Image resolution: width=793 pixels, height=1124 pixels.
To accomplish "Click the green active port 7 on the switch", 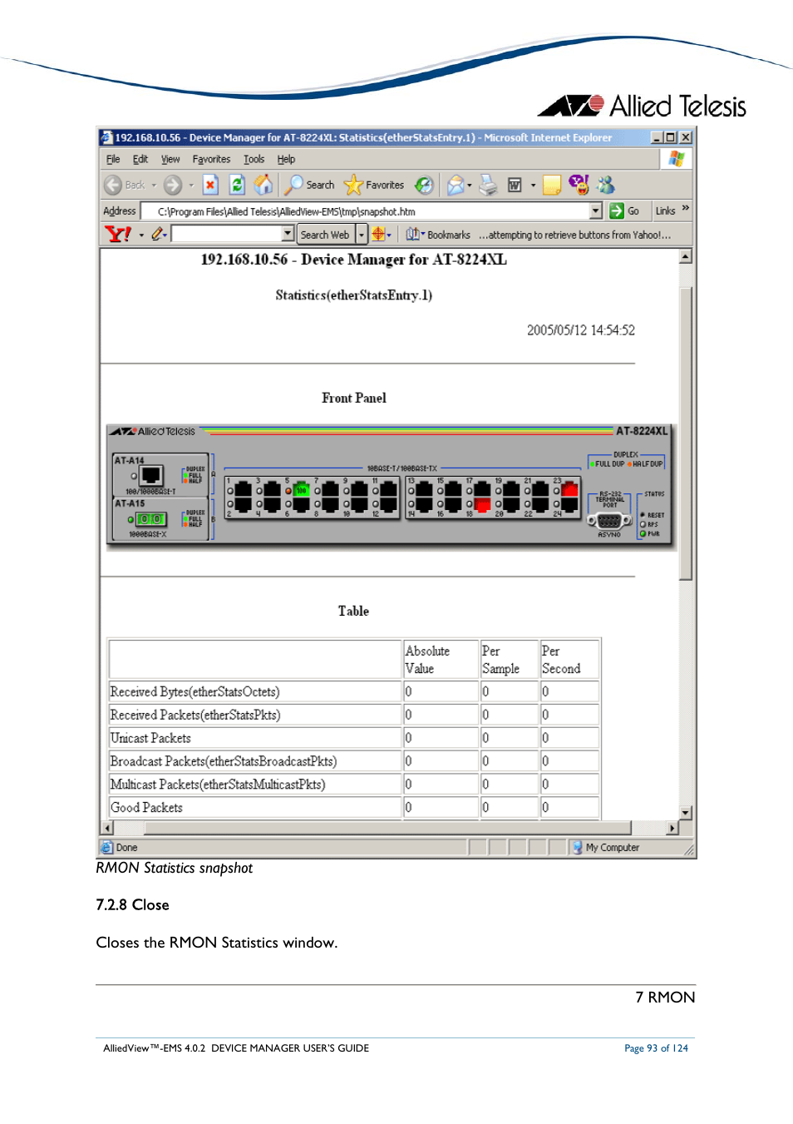I will click(x=302, y=490).
